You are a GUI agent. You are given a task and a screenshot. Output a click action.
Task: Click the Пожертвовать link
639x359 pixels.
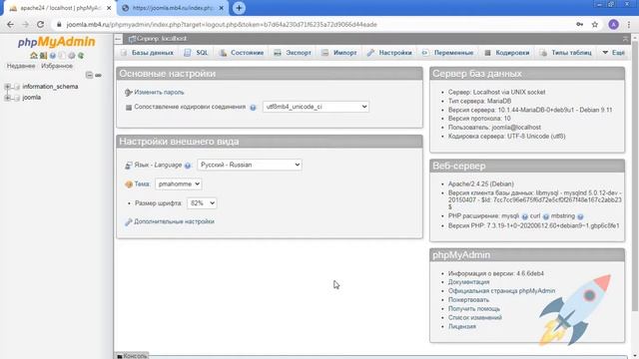coord(468,300)
